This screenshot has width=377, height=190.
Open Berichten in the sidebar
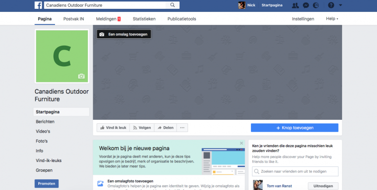click(45, 122)
